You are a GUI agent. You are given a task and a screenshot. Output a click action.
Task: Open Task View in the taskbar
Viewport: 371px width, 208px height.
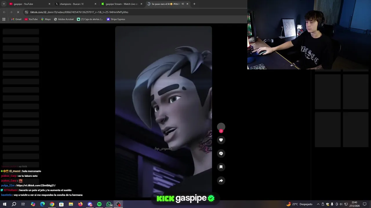click(23, 204)
